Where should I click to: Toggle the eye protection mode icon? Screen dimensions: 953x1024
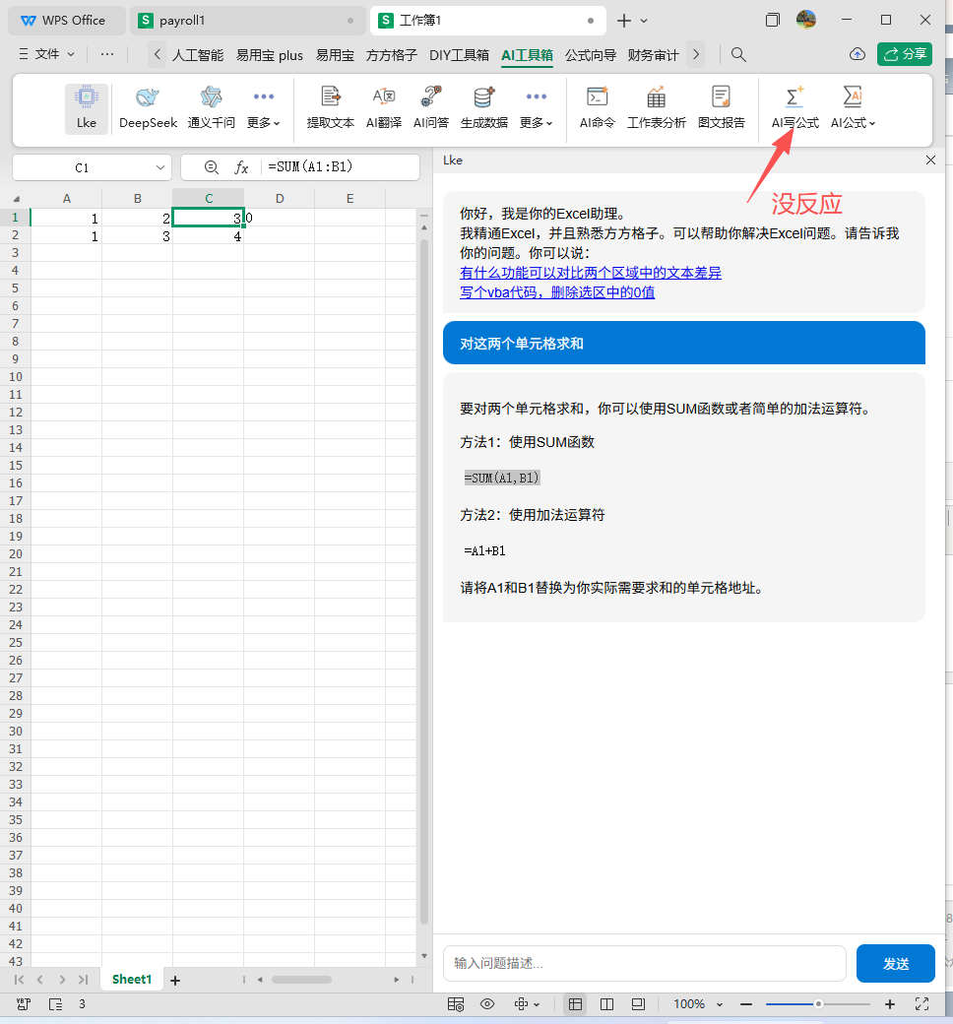click(x=487, y=1004)
